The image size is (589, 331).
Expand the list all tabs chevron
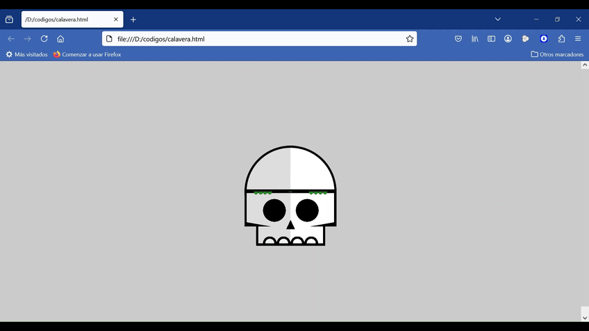pos(498,19)
